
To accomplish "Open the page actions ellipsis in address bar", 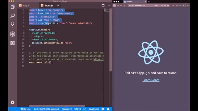I will pos(162,6).
